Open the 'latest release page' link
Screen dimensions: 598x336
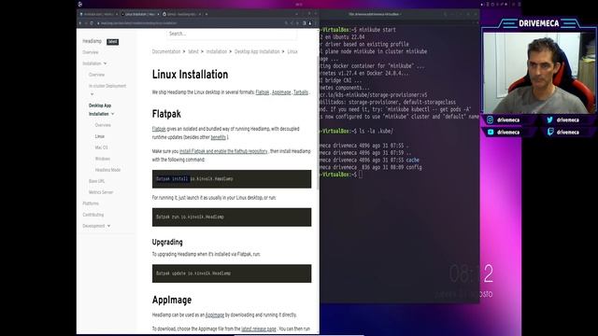259,329
